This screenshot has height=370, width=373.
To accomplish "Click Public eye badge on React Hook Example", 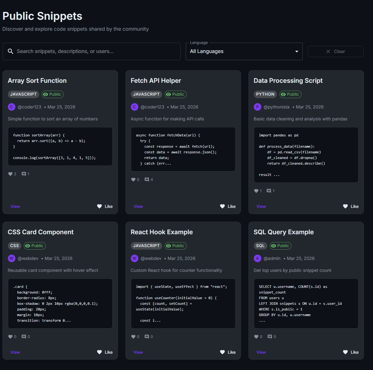I will pyautogui.click(x=176, y=246).
